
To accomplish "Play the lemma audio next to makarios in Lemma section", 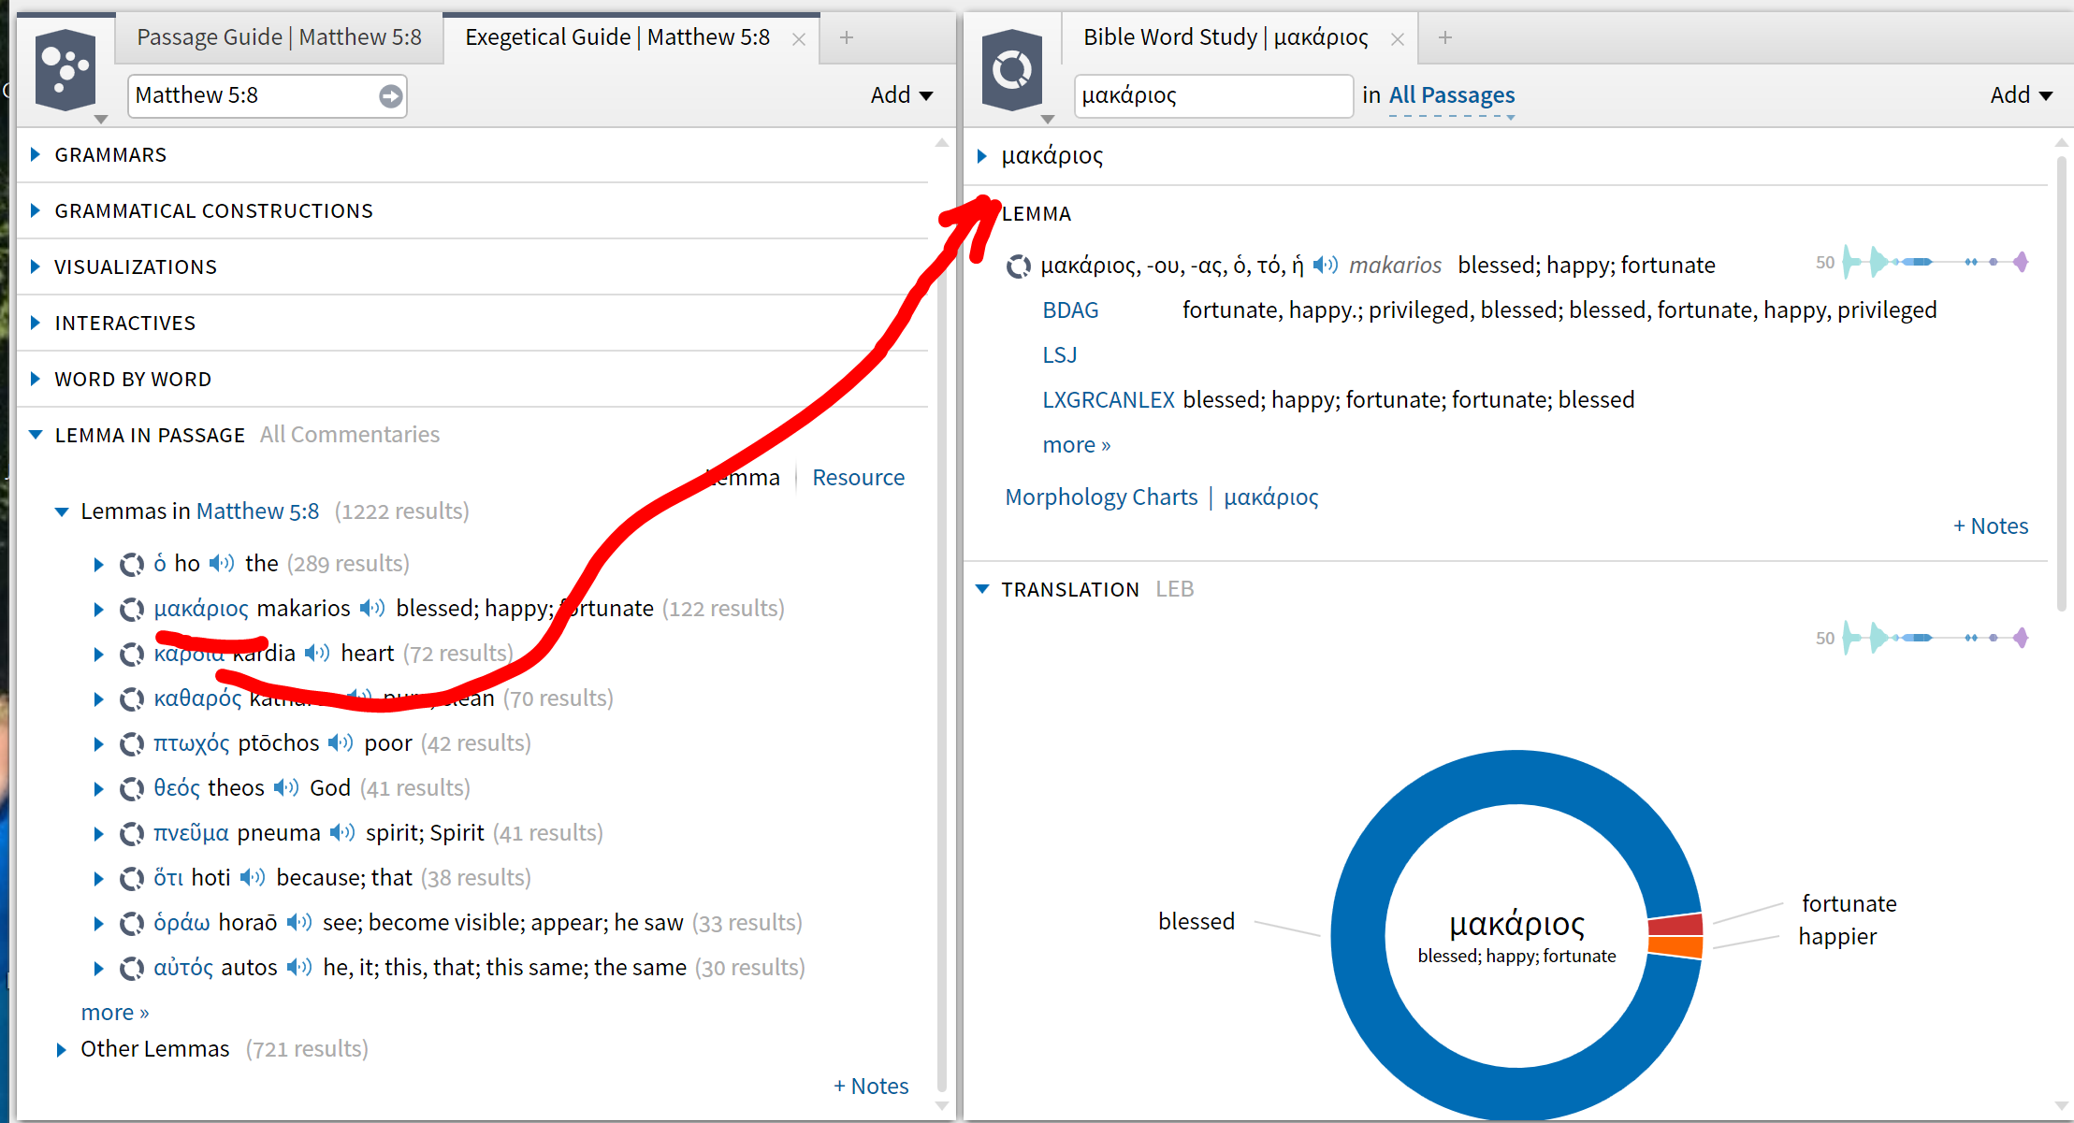I will point(1325,266).
